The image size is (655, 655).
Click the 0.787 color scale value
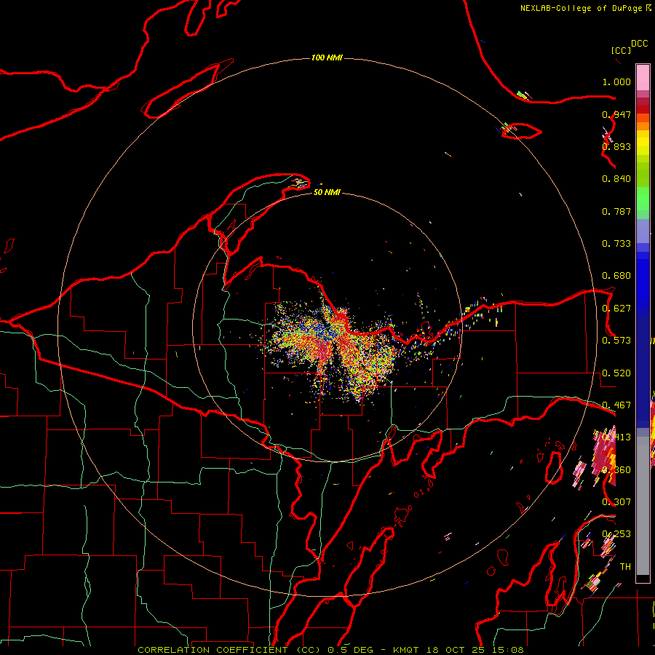[616, 211]
